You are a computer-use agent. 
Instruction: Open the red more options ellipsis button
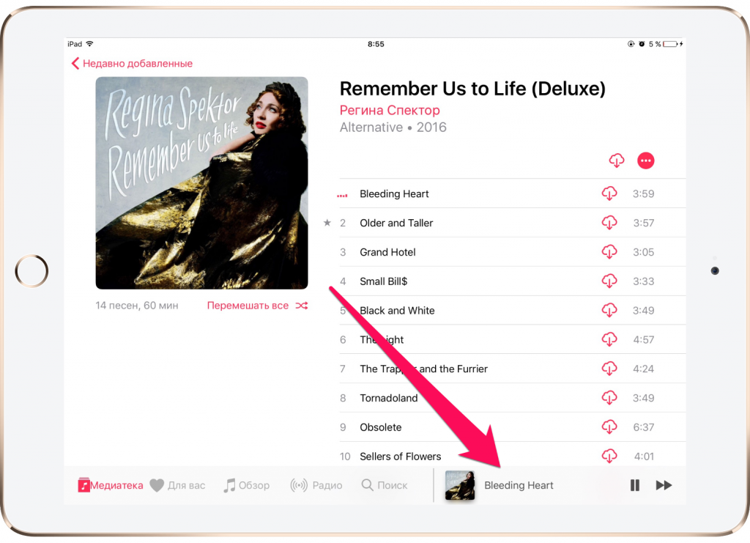pos(646,160)
